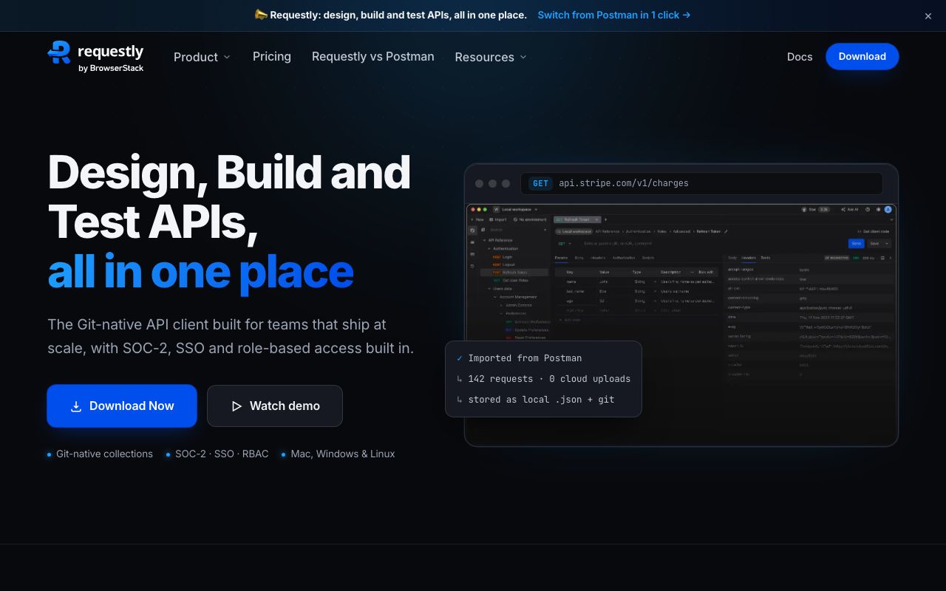Screen dimensions: 946x591
Task: Open the Local workspace switcher dropdown
Action: (514, 210)
